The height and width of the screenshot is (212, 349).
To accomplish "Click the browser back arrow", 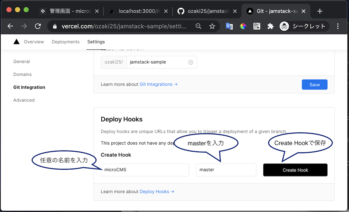I will click(x=10, y=26).
